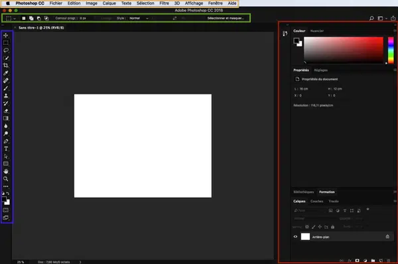Select the Zoom tool
The height and width of the screenshot is (264, 398).
(5, 179)
